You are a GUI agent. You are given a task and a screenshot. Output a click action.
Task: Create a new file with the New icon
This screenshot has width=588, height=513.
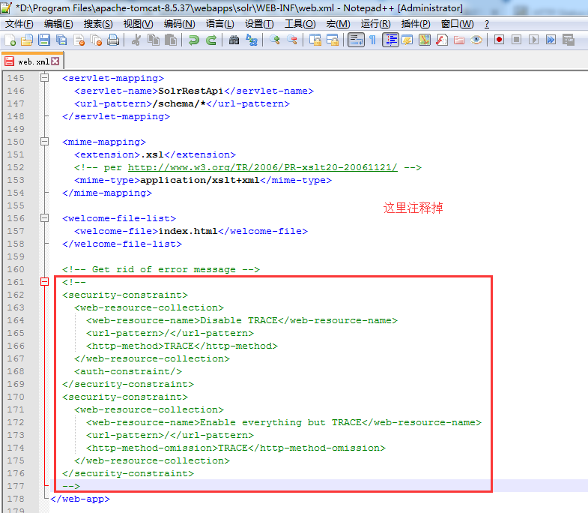tap(10, 40)
